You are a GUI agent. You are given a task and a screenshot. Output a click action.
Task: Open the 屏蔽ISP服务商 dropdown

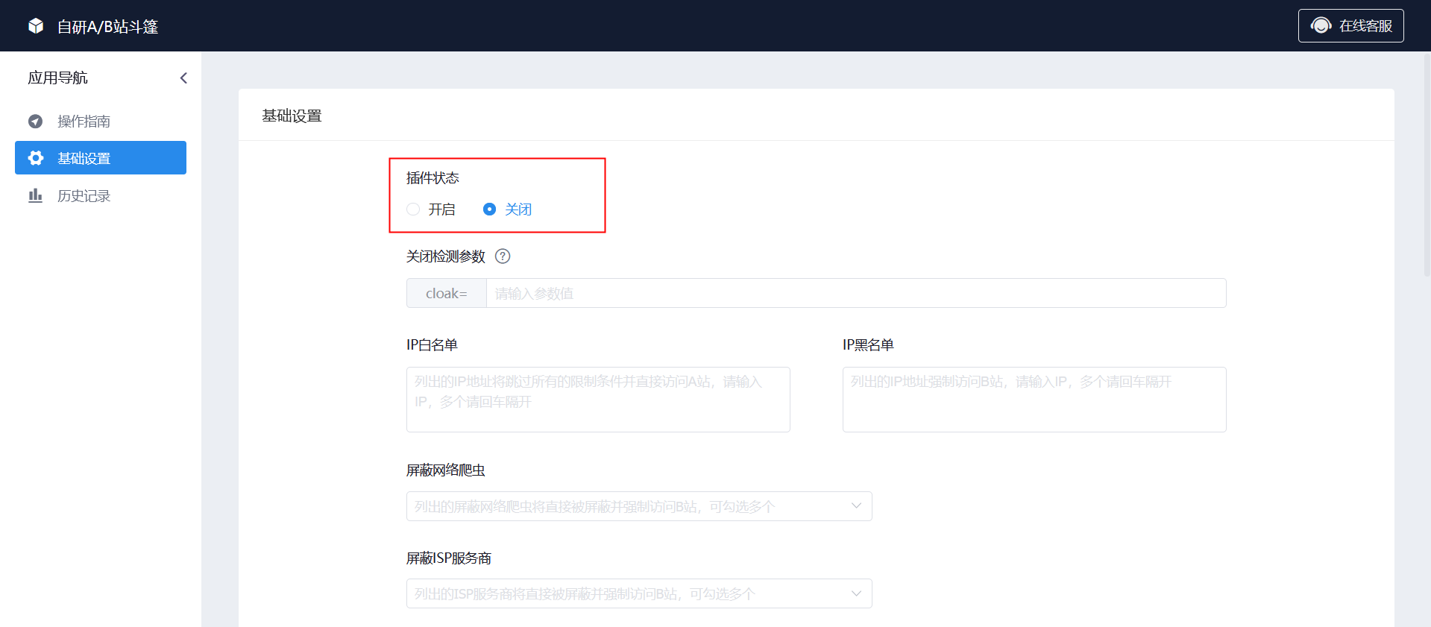pyautogui.click(x=639, y=593)
